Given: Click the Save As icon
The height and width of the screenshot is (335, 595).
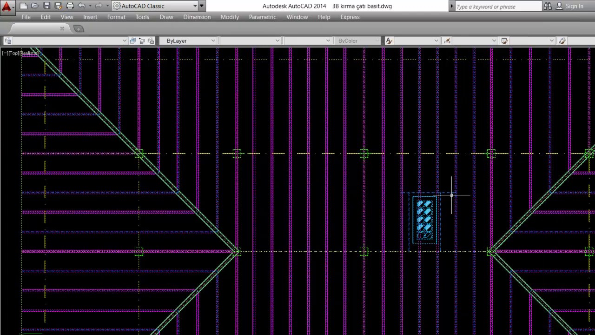Looking at the screenshot, I should pyautogui.click(x=58, y=6).
